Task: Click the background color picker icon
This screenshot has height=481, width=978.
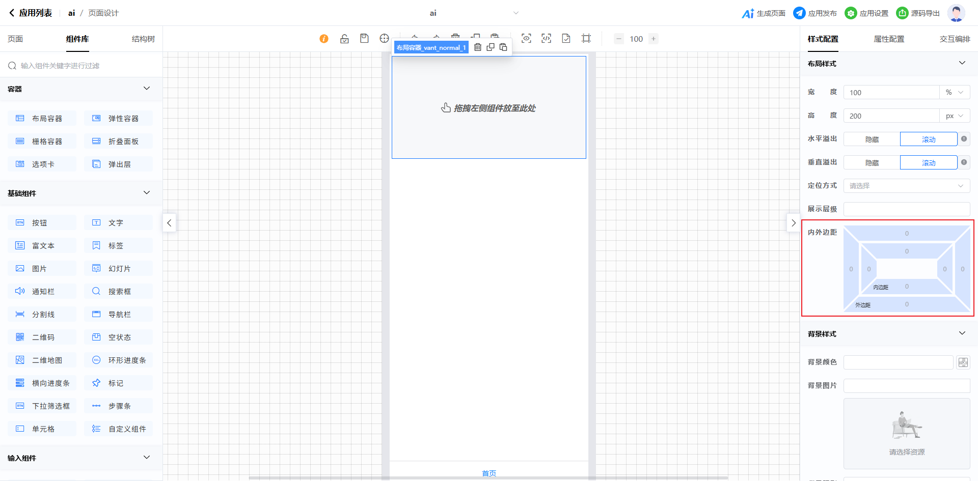Action: (963, 362)
